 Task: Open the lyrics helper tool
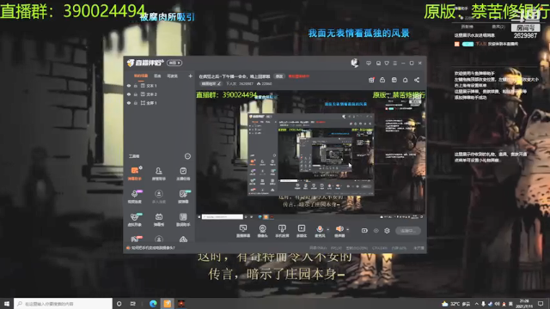183,220
